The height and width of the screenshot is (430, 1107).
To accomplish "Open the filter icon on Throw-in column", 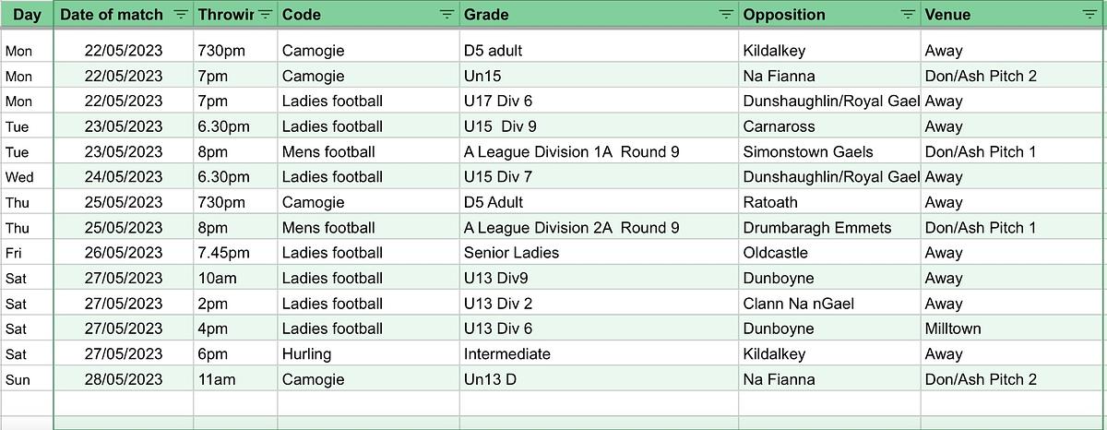I will point(266,15).
